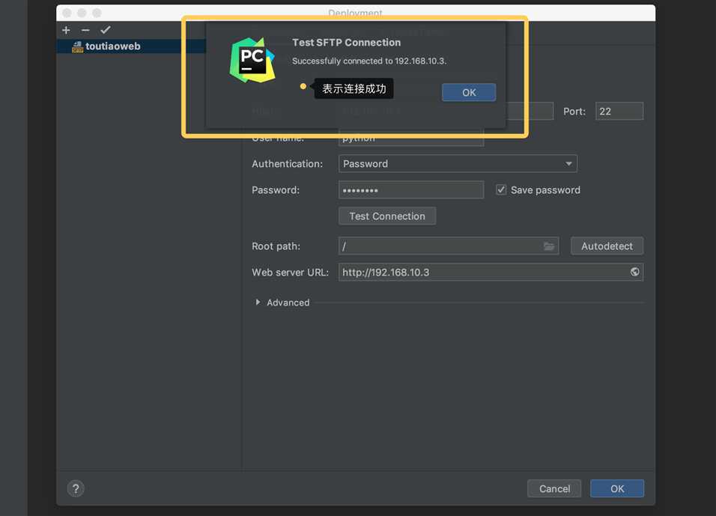Confirm Deployment settings with bottom OK button
Screen dimensions: 716x516
tap(617, 488)
